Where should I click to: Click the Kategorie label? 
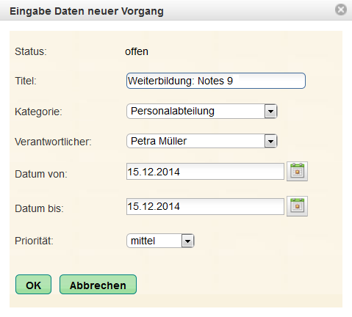38,112
